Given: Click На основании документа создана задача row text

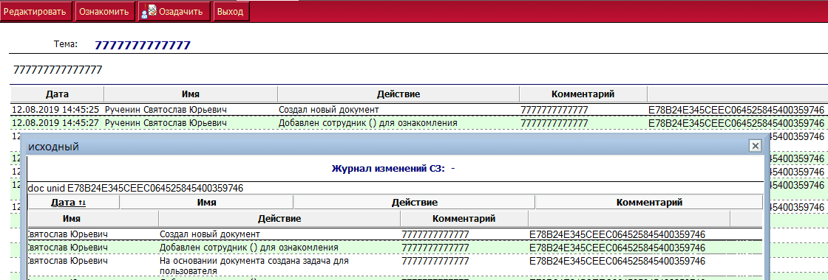Looking at the screenshot, I should 254,266.
